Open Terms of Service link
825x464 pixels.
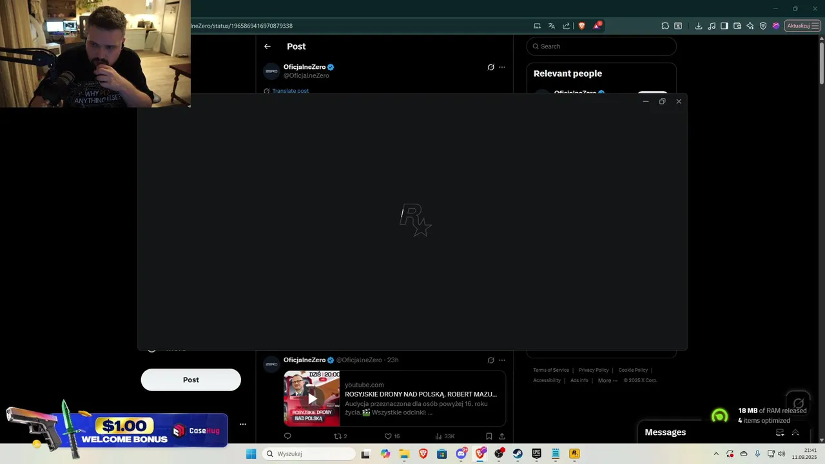pyautogui.click(x=551, y=370)
